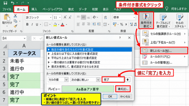Decrease font size with small A icon
This screenshot has width=189, height=106.
[70, 17]
